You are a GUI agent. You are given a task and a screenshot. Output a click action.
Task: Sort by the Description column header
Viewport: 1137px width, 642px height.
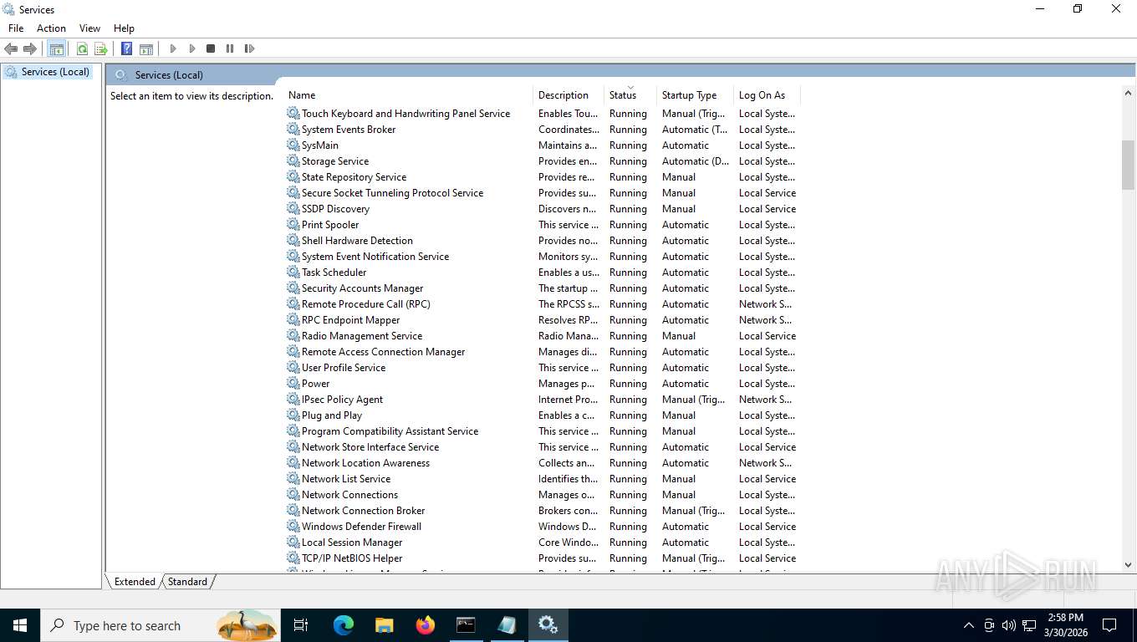568,95
